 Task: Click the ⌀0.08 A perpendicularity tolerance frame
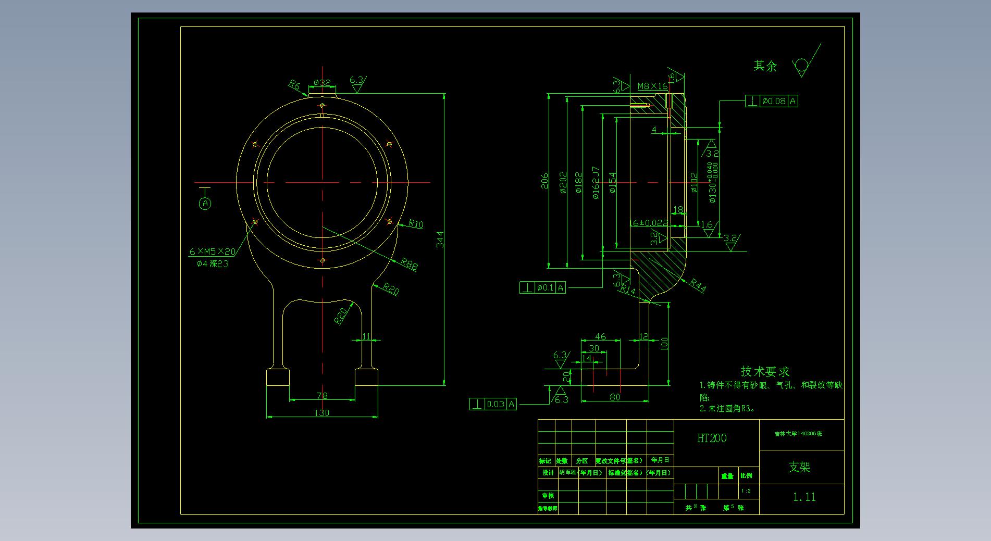click(772, 101)
